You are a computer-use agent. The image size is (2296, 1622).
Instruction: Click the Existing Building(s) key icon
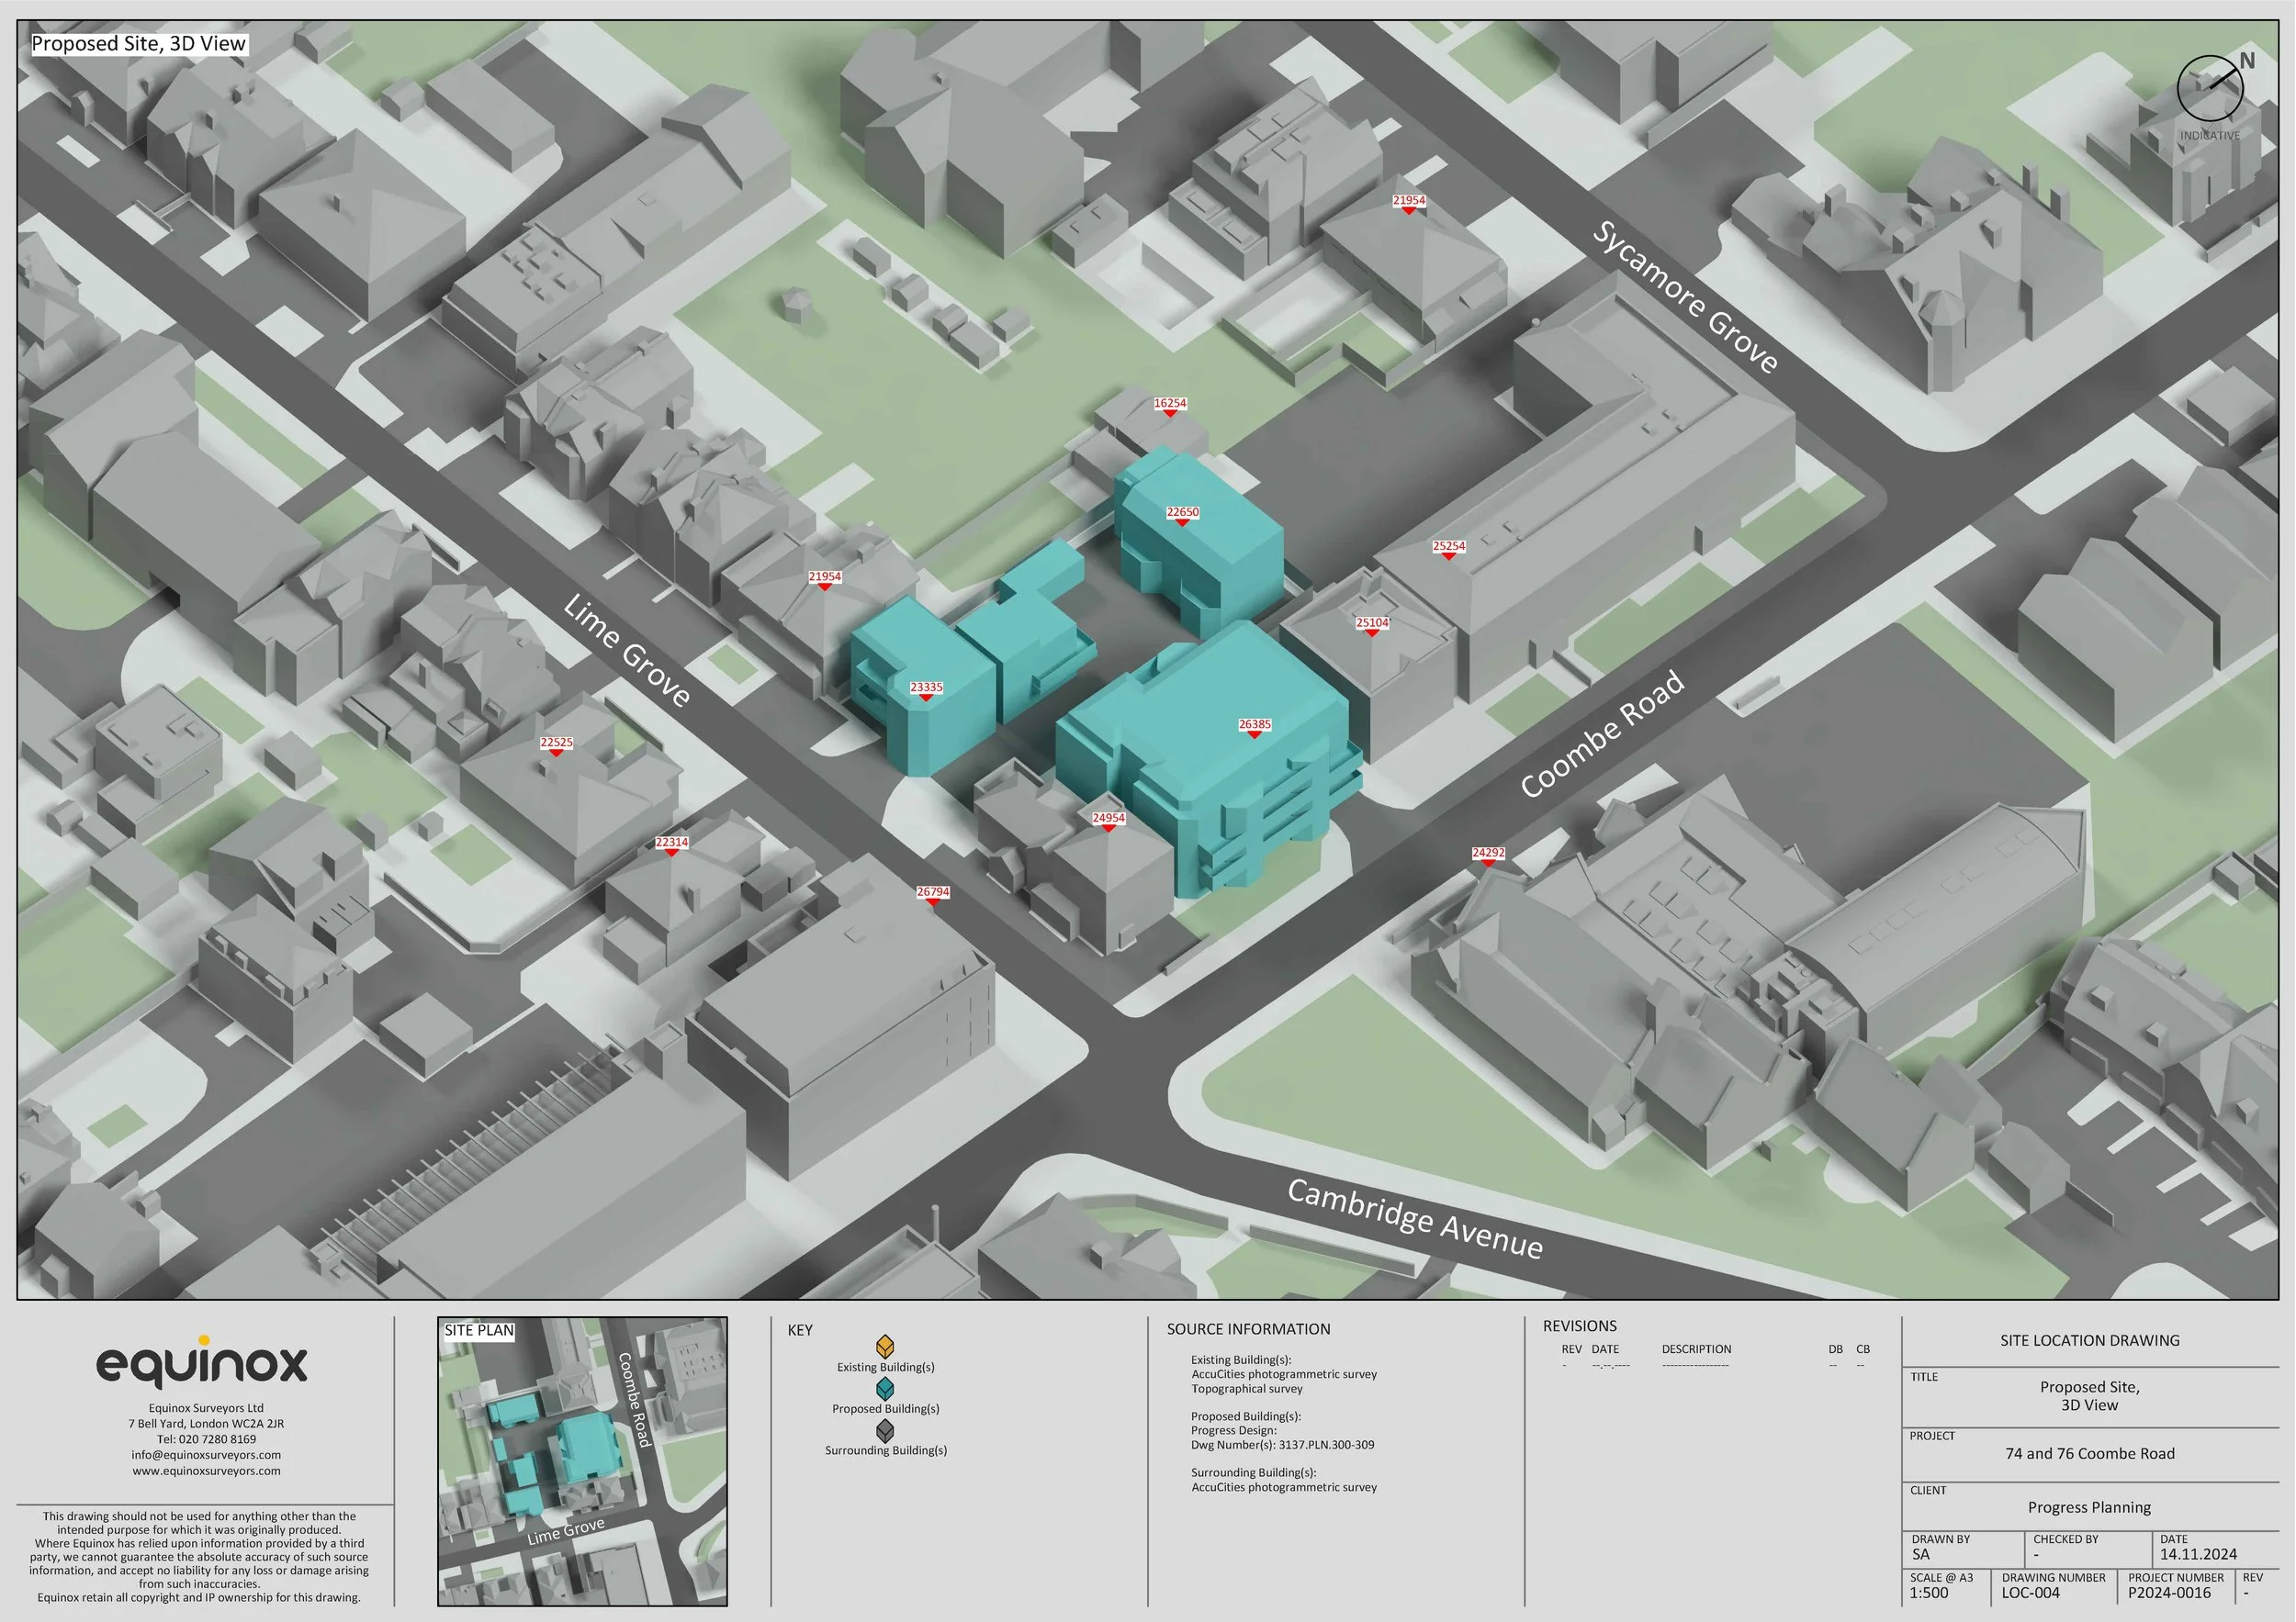click(885, 1347)
